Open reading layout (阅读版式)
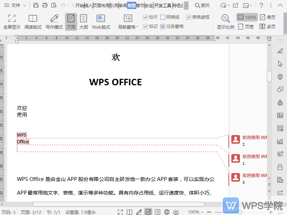 click(33, 22)
